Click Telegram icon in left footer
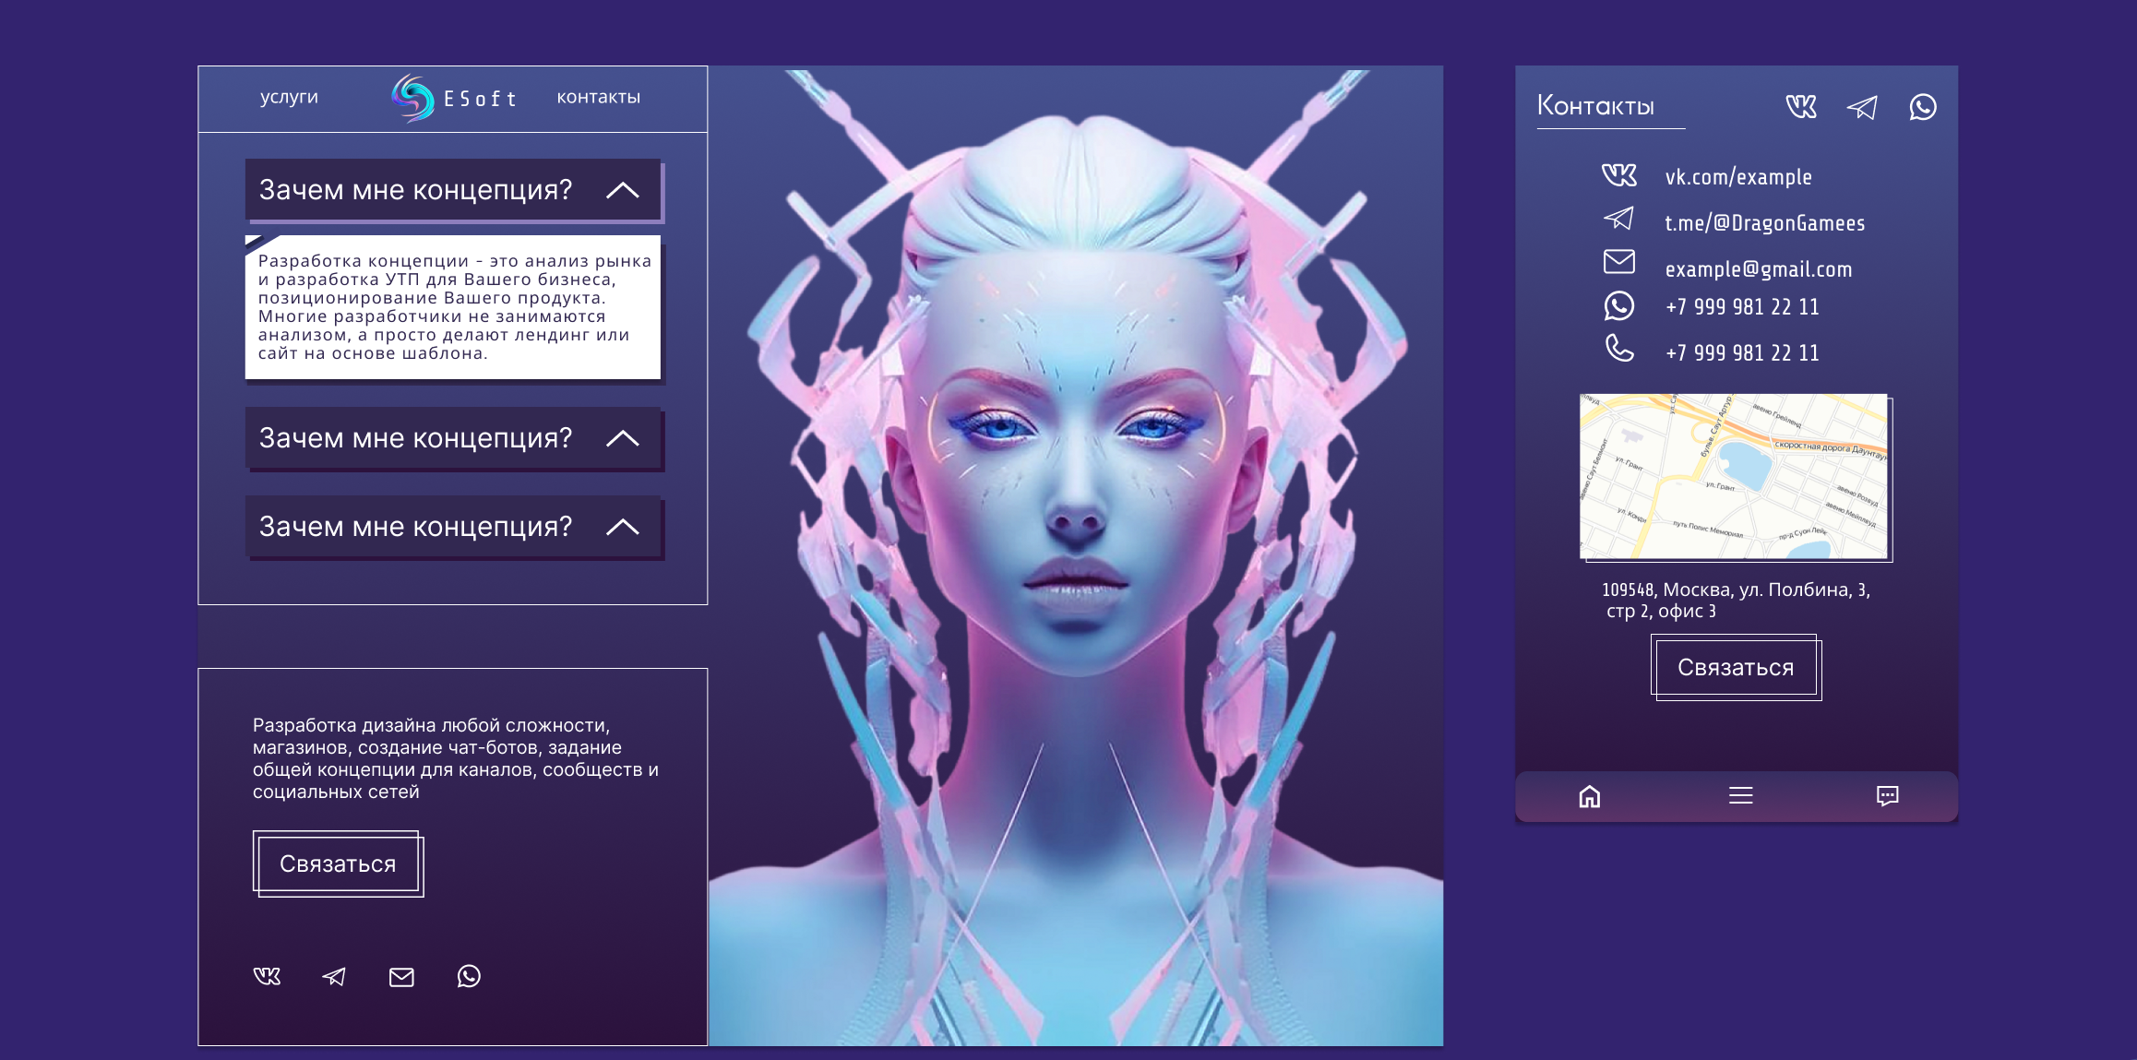This screenshot has height=1060, width=2137. click(x=334, y=976)
